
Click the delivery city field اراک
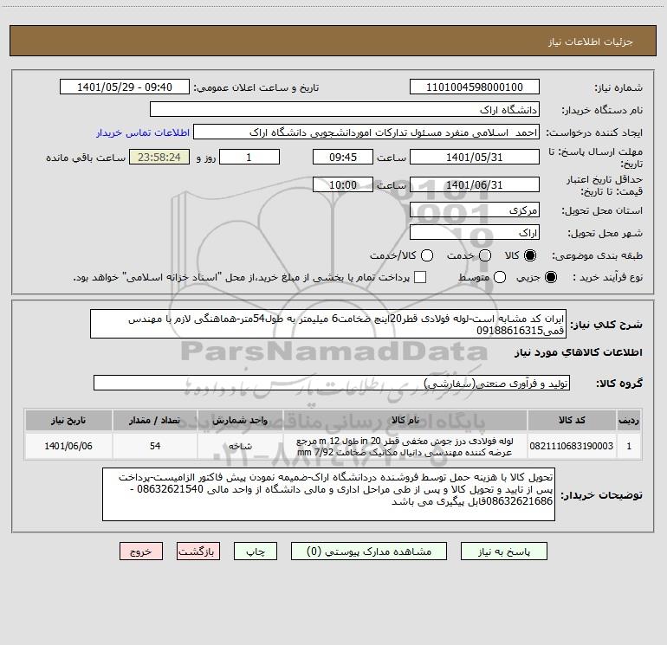tap(475, 233)
